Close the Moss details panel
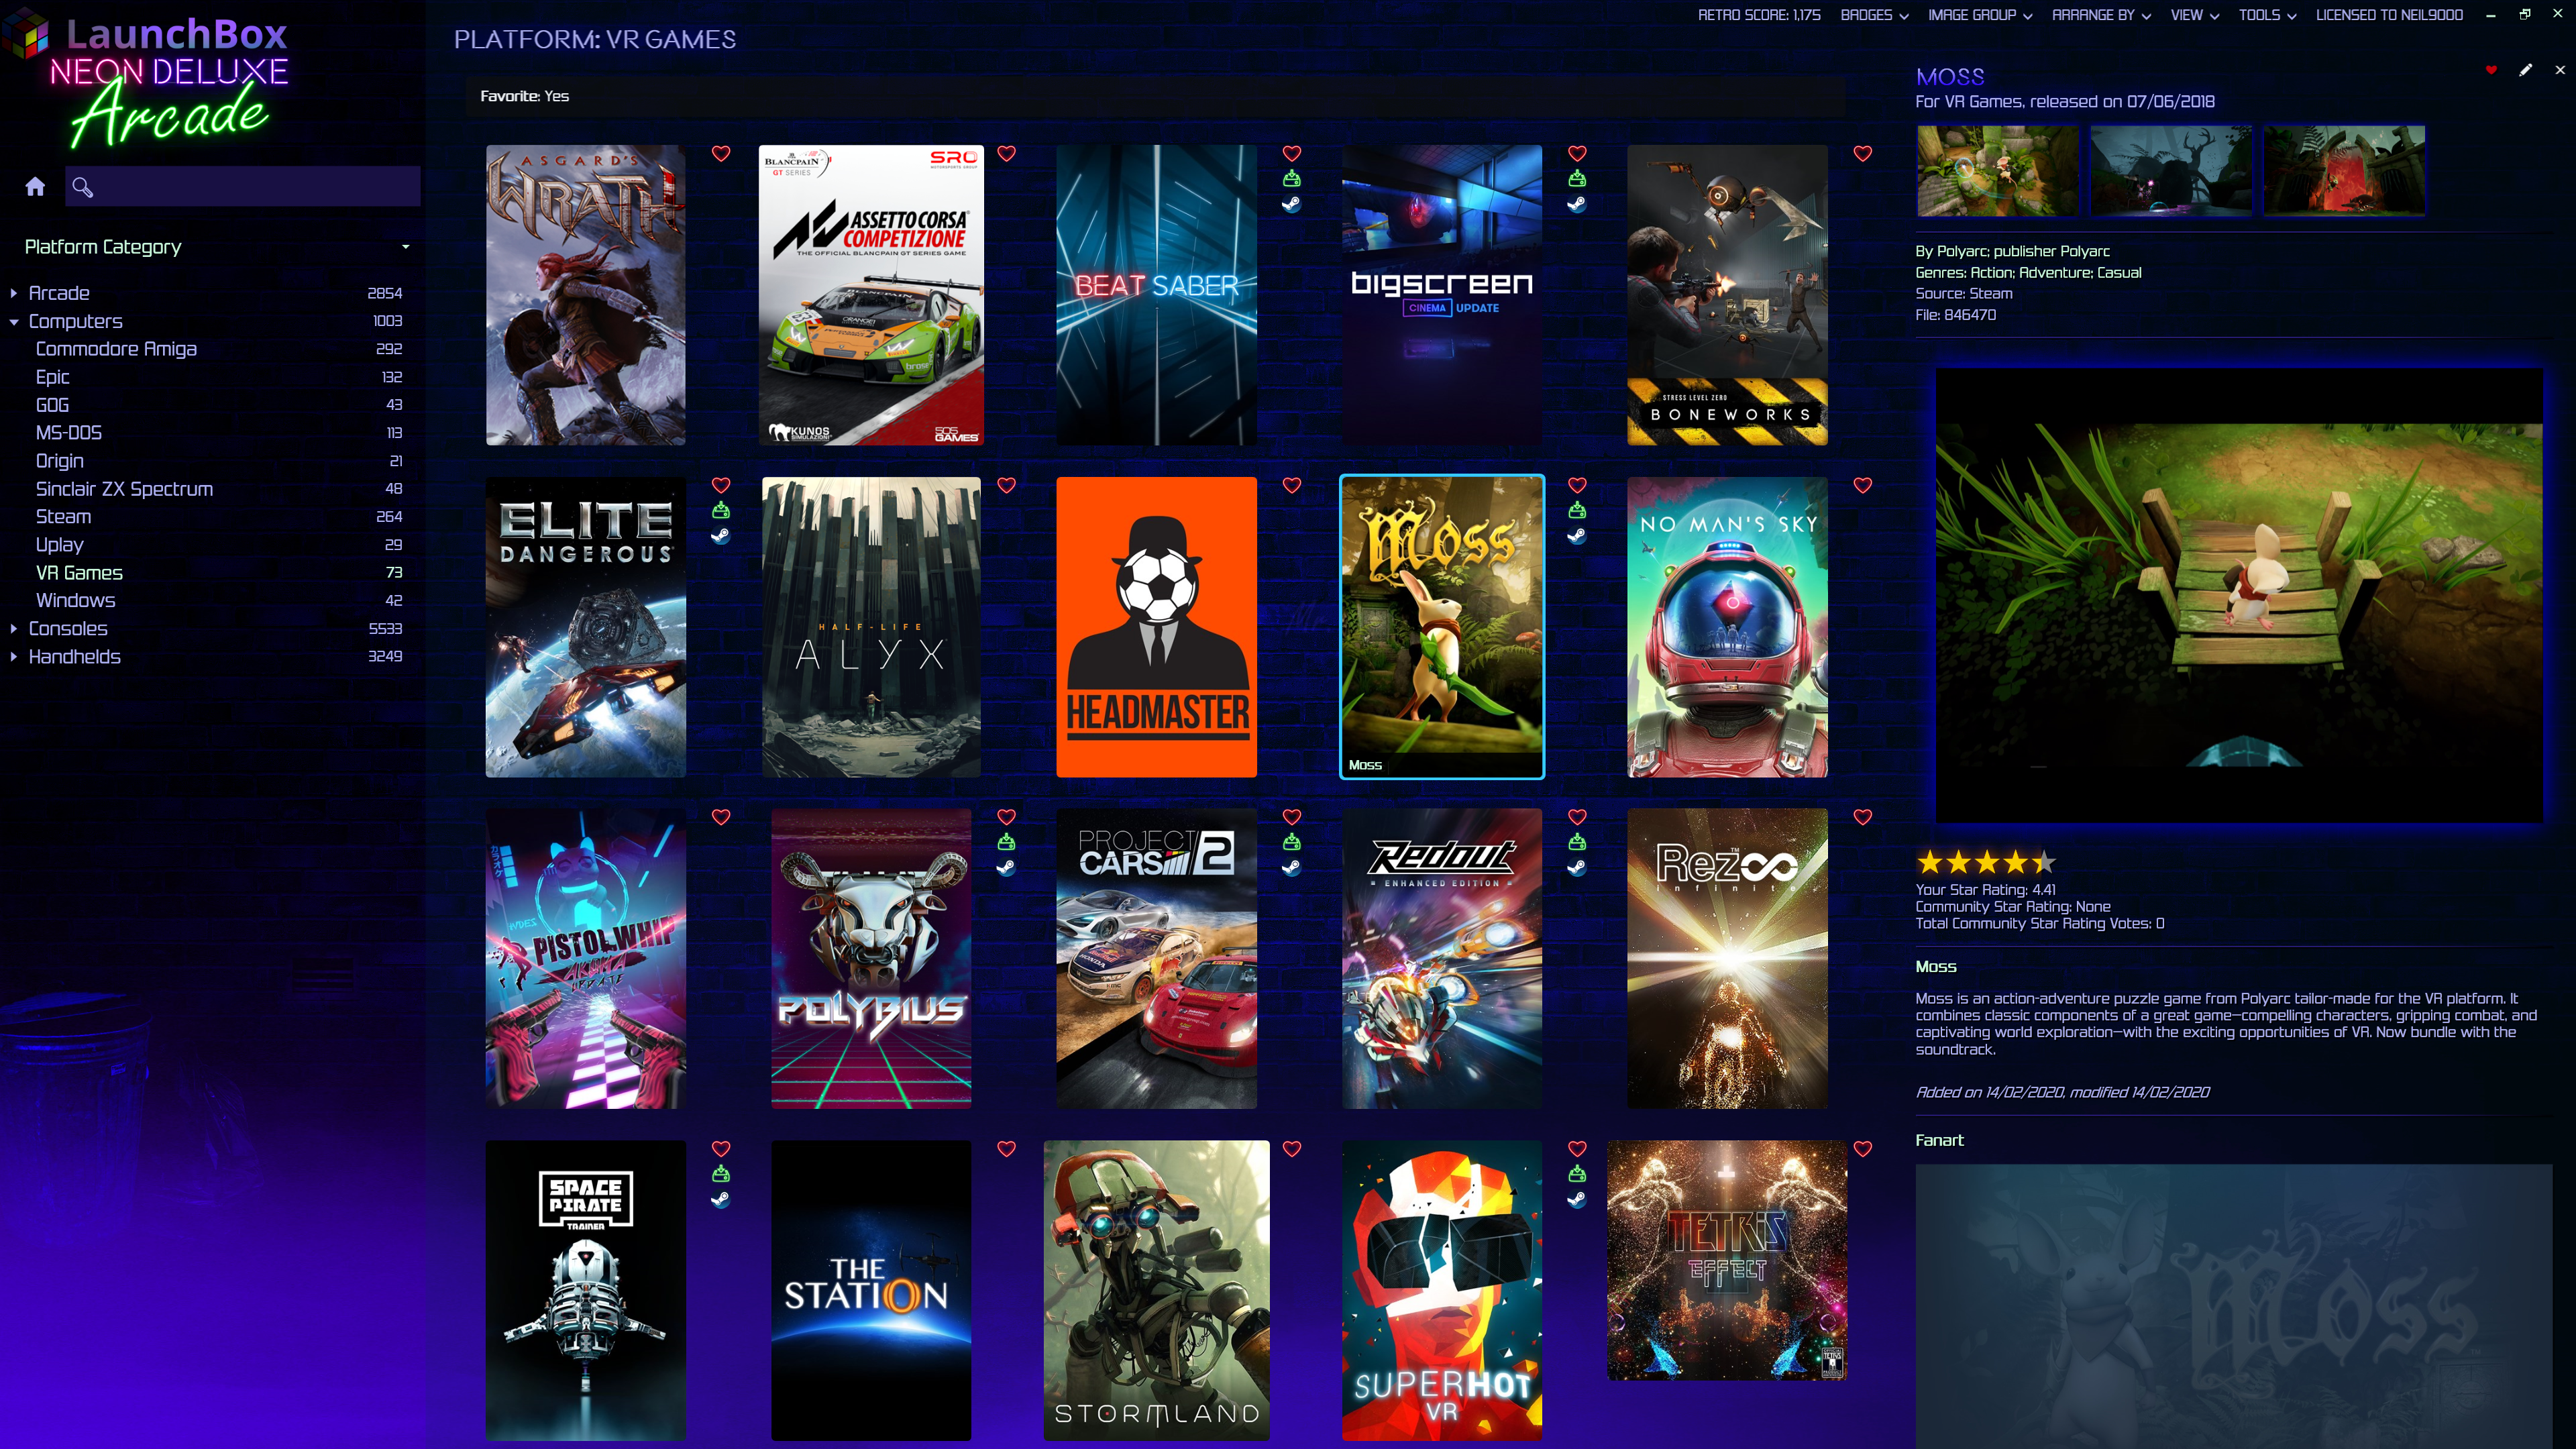Screen dimensions: 2576x1449 pyautogui.click(x=2560, y=70)
